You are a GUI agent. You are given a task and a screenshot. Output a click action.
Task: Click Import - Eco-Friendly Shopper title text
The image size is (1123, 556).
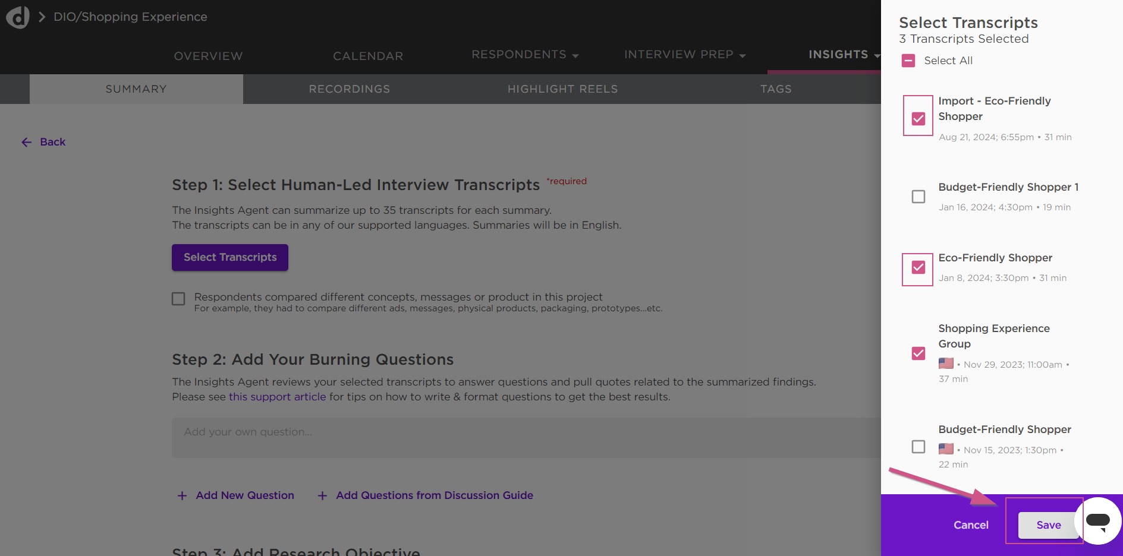(994, 109)
